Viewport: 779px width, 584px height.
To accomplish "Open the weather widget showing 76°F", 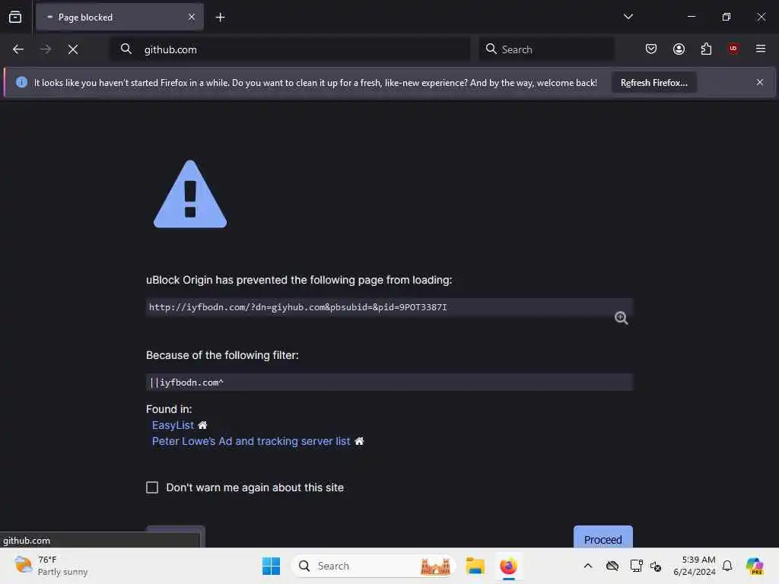I will coord(51,566).
